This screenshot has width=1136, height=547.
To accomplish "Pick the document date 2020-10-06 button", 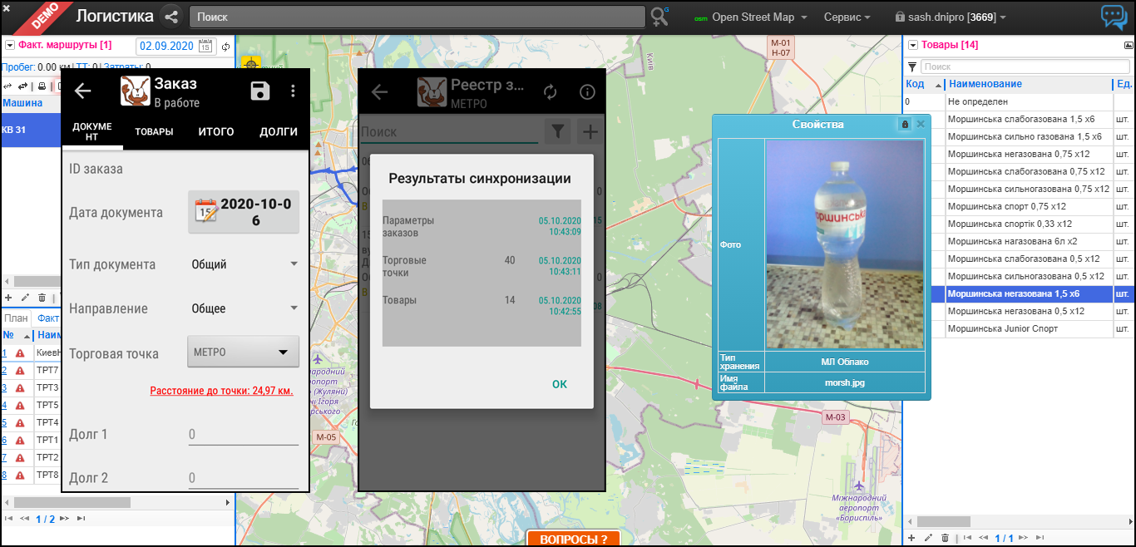I will (244, 212).
